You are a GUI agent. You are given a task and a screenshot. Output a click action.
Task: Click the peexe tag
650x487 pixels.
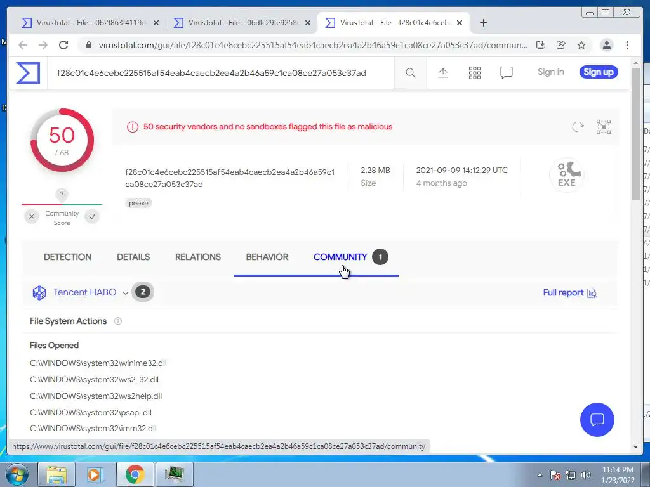pos(138,203)
